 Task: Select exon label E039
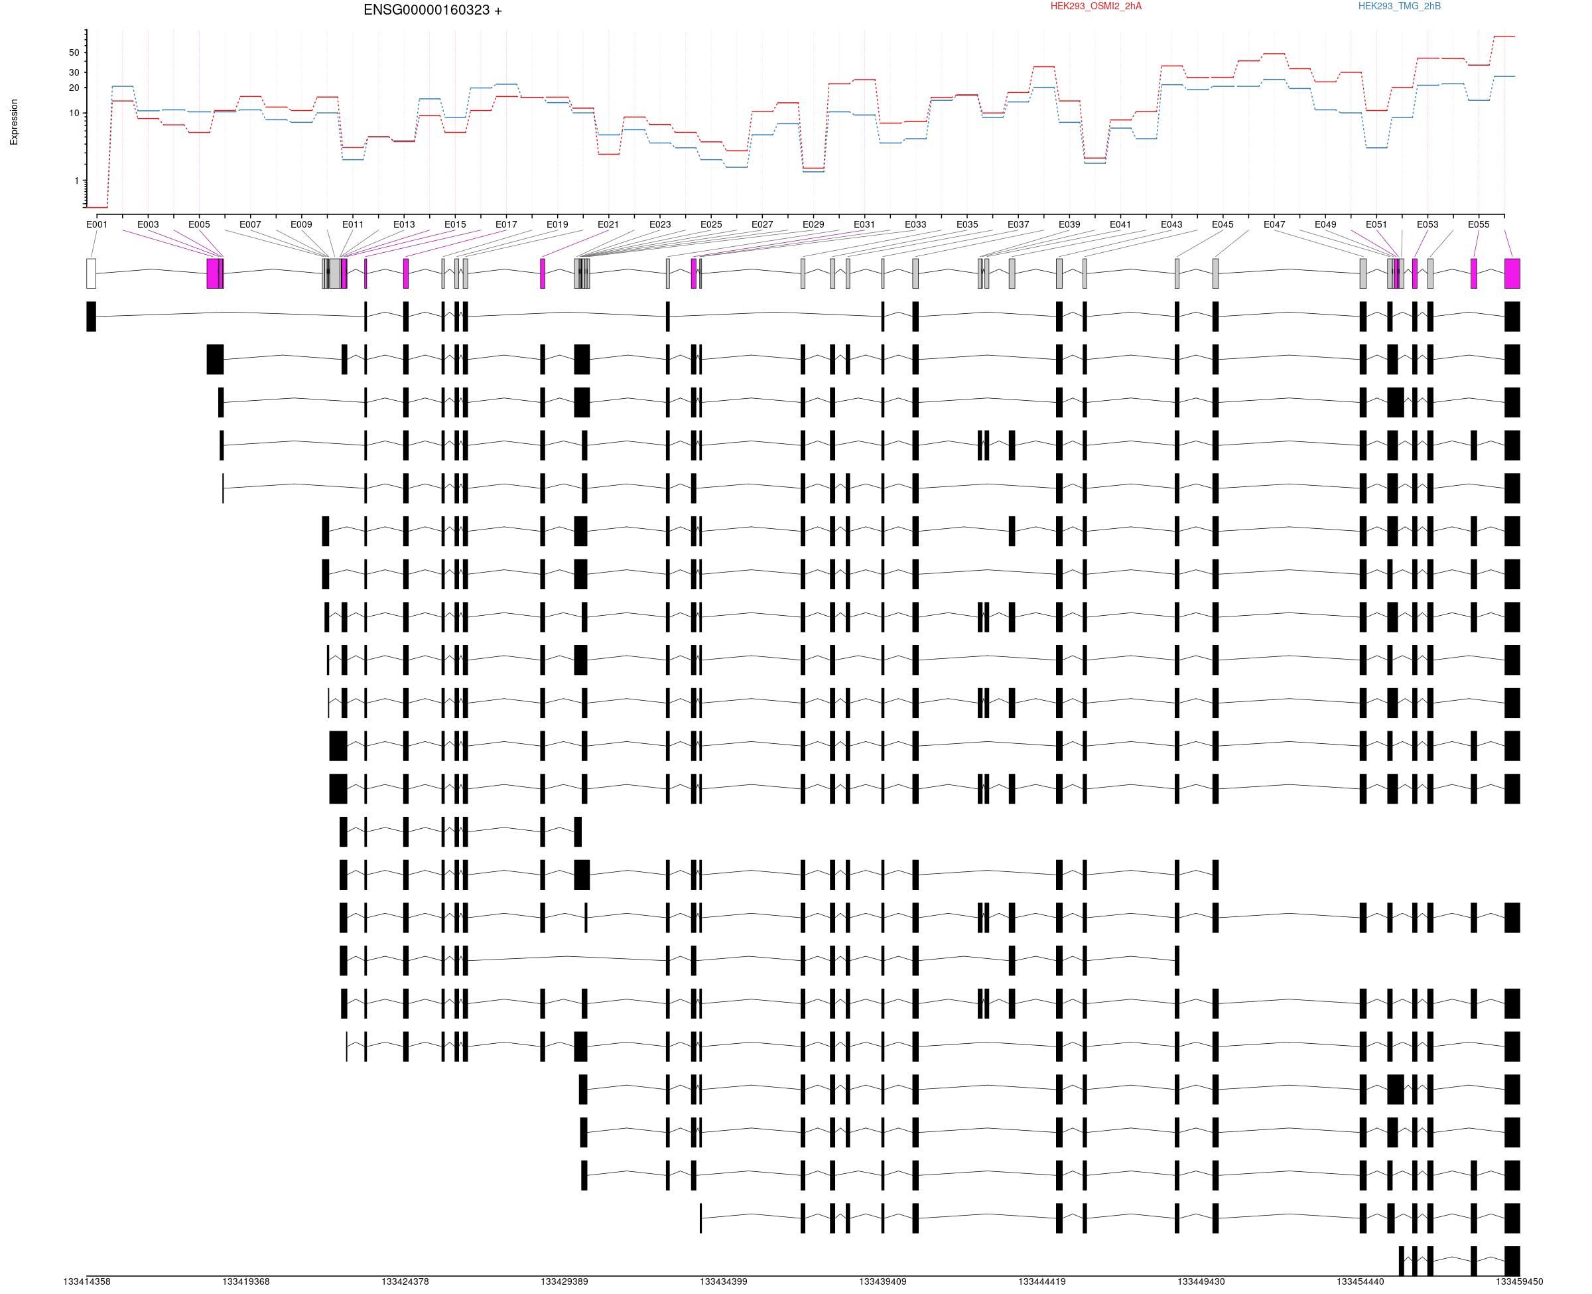click(x=1069, y=224)
